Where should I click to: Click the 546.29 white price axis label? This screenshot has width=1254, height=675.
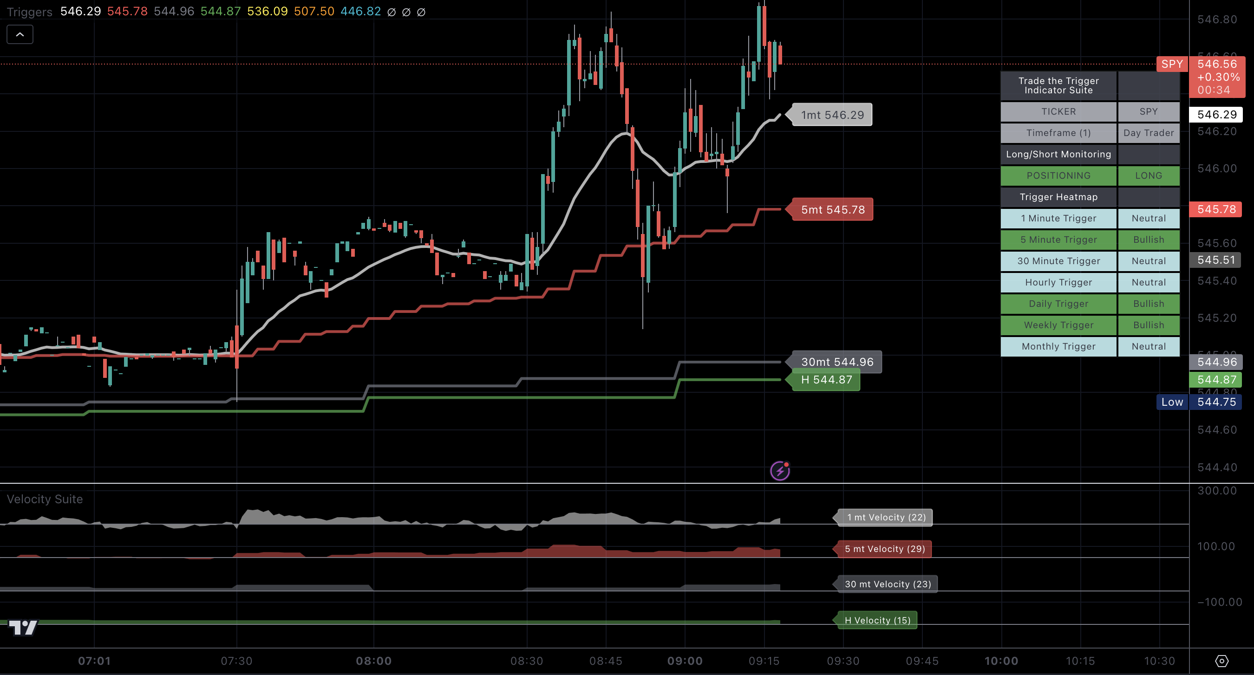click(x=1216, y=114)
